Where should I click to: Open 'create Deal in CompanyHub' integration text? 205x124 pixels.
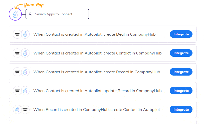coord(94,34)
